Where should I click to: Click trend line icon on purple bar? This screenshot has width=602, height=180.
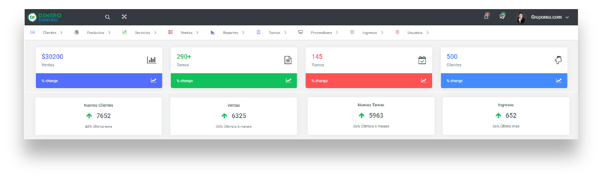154,80
